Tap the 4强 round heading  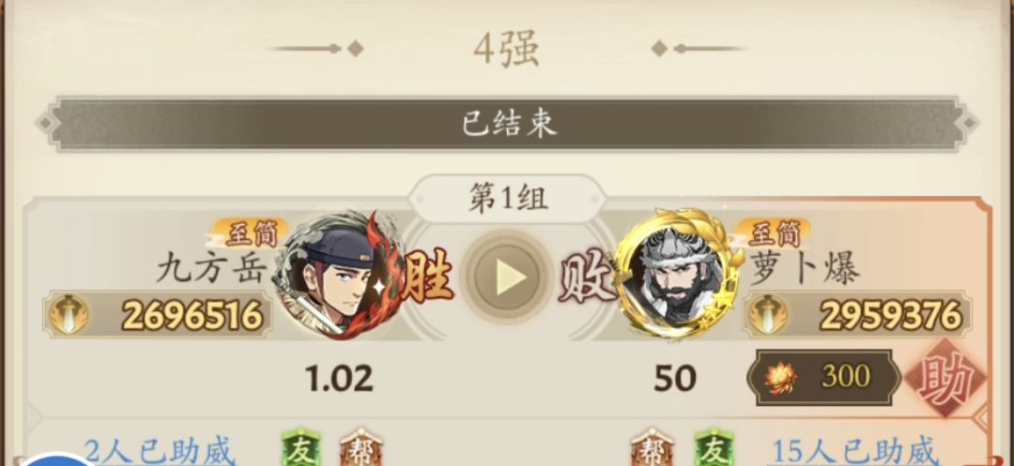click(x=506, y=49)
